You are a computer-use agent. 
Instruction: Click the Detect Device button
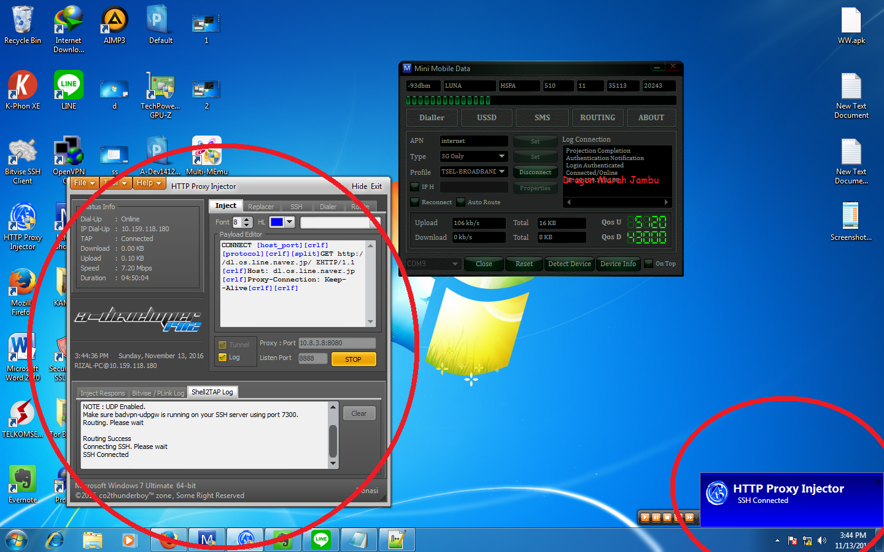pos(569,264)
